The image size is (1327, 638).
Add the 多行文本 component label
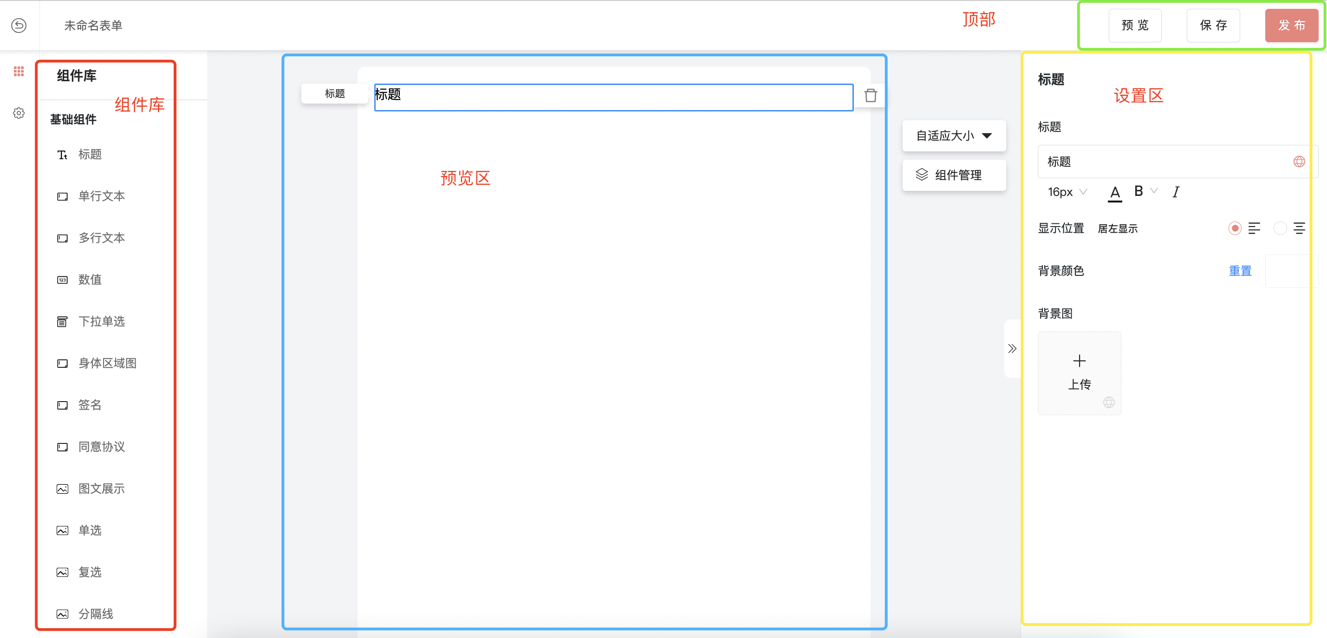tap(102, 238)
